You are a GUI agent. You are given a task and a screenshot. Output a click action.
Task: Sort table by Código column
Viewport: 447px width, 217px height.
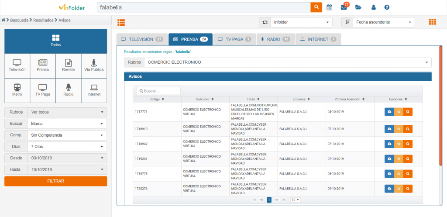click(157, 99)
